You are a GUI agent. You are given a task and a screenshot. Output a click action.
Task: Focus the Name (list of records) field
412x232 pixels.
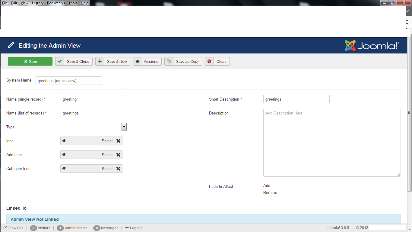(94, 113)
